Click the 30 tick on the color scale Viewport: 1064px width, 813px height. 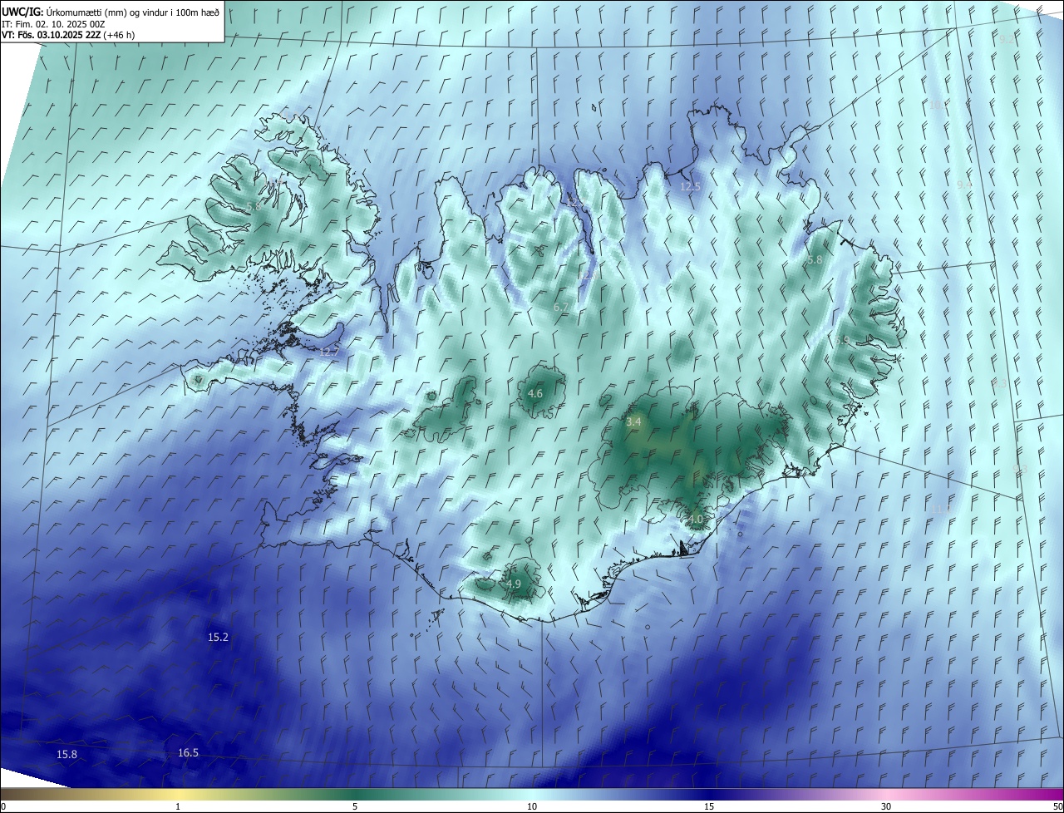pyautogui.click(x=886, y=806)
